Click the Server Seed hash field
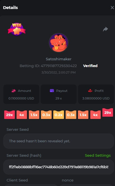115x186 pixels. click(x=59, y=167)
